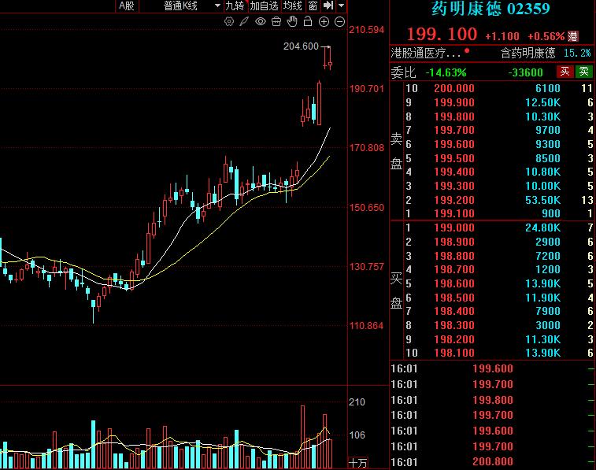Image resolution: width=596 pixels, height=470 pixels.
Task: Select buy level 10 price 198.100
Action: pyautogui.click(x=454, y=353)
